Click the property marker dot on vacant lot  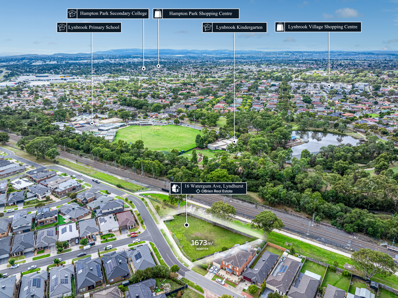click(x=186, y=225)
